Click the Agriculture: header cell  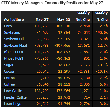pos(15,20)
